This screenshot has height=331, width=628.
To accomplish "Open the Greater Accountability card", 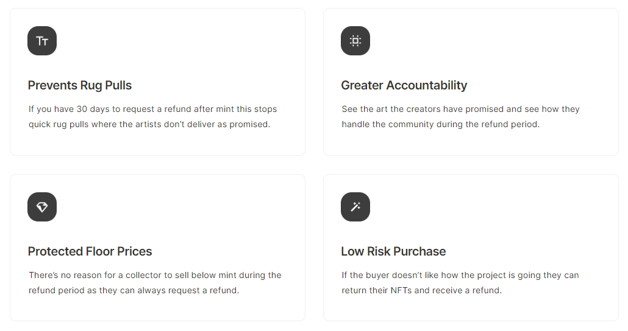I will click(471, 82).
